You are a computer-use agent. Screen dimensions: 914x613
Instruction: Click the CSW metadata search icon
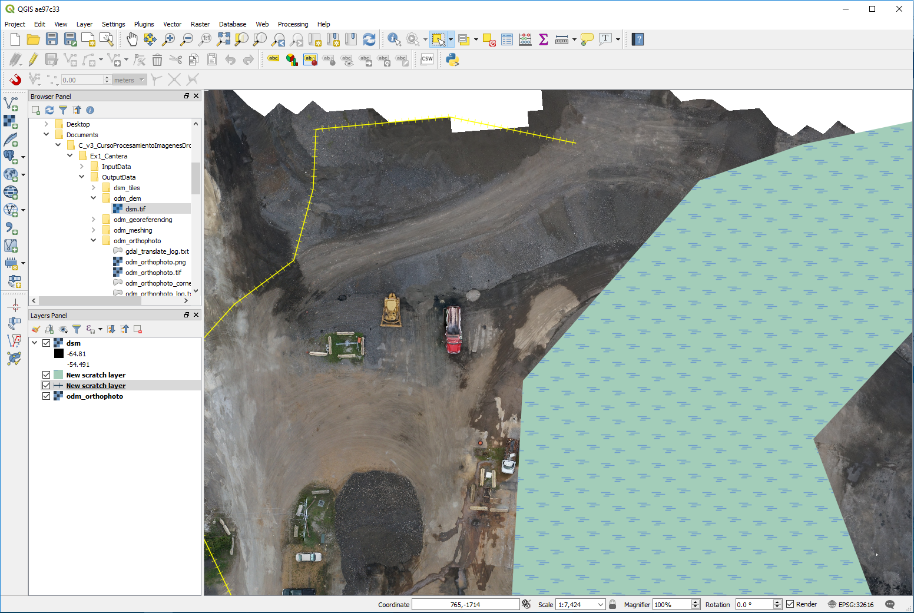(x=427, y=59)
